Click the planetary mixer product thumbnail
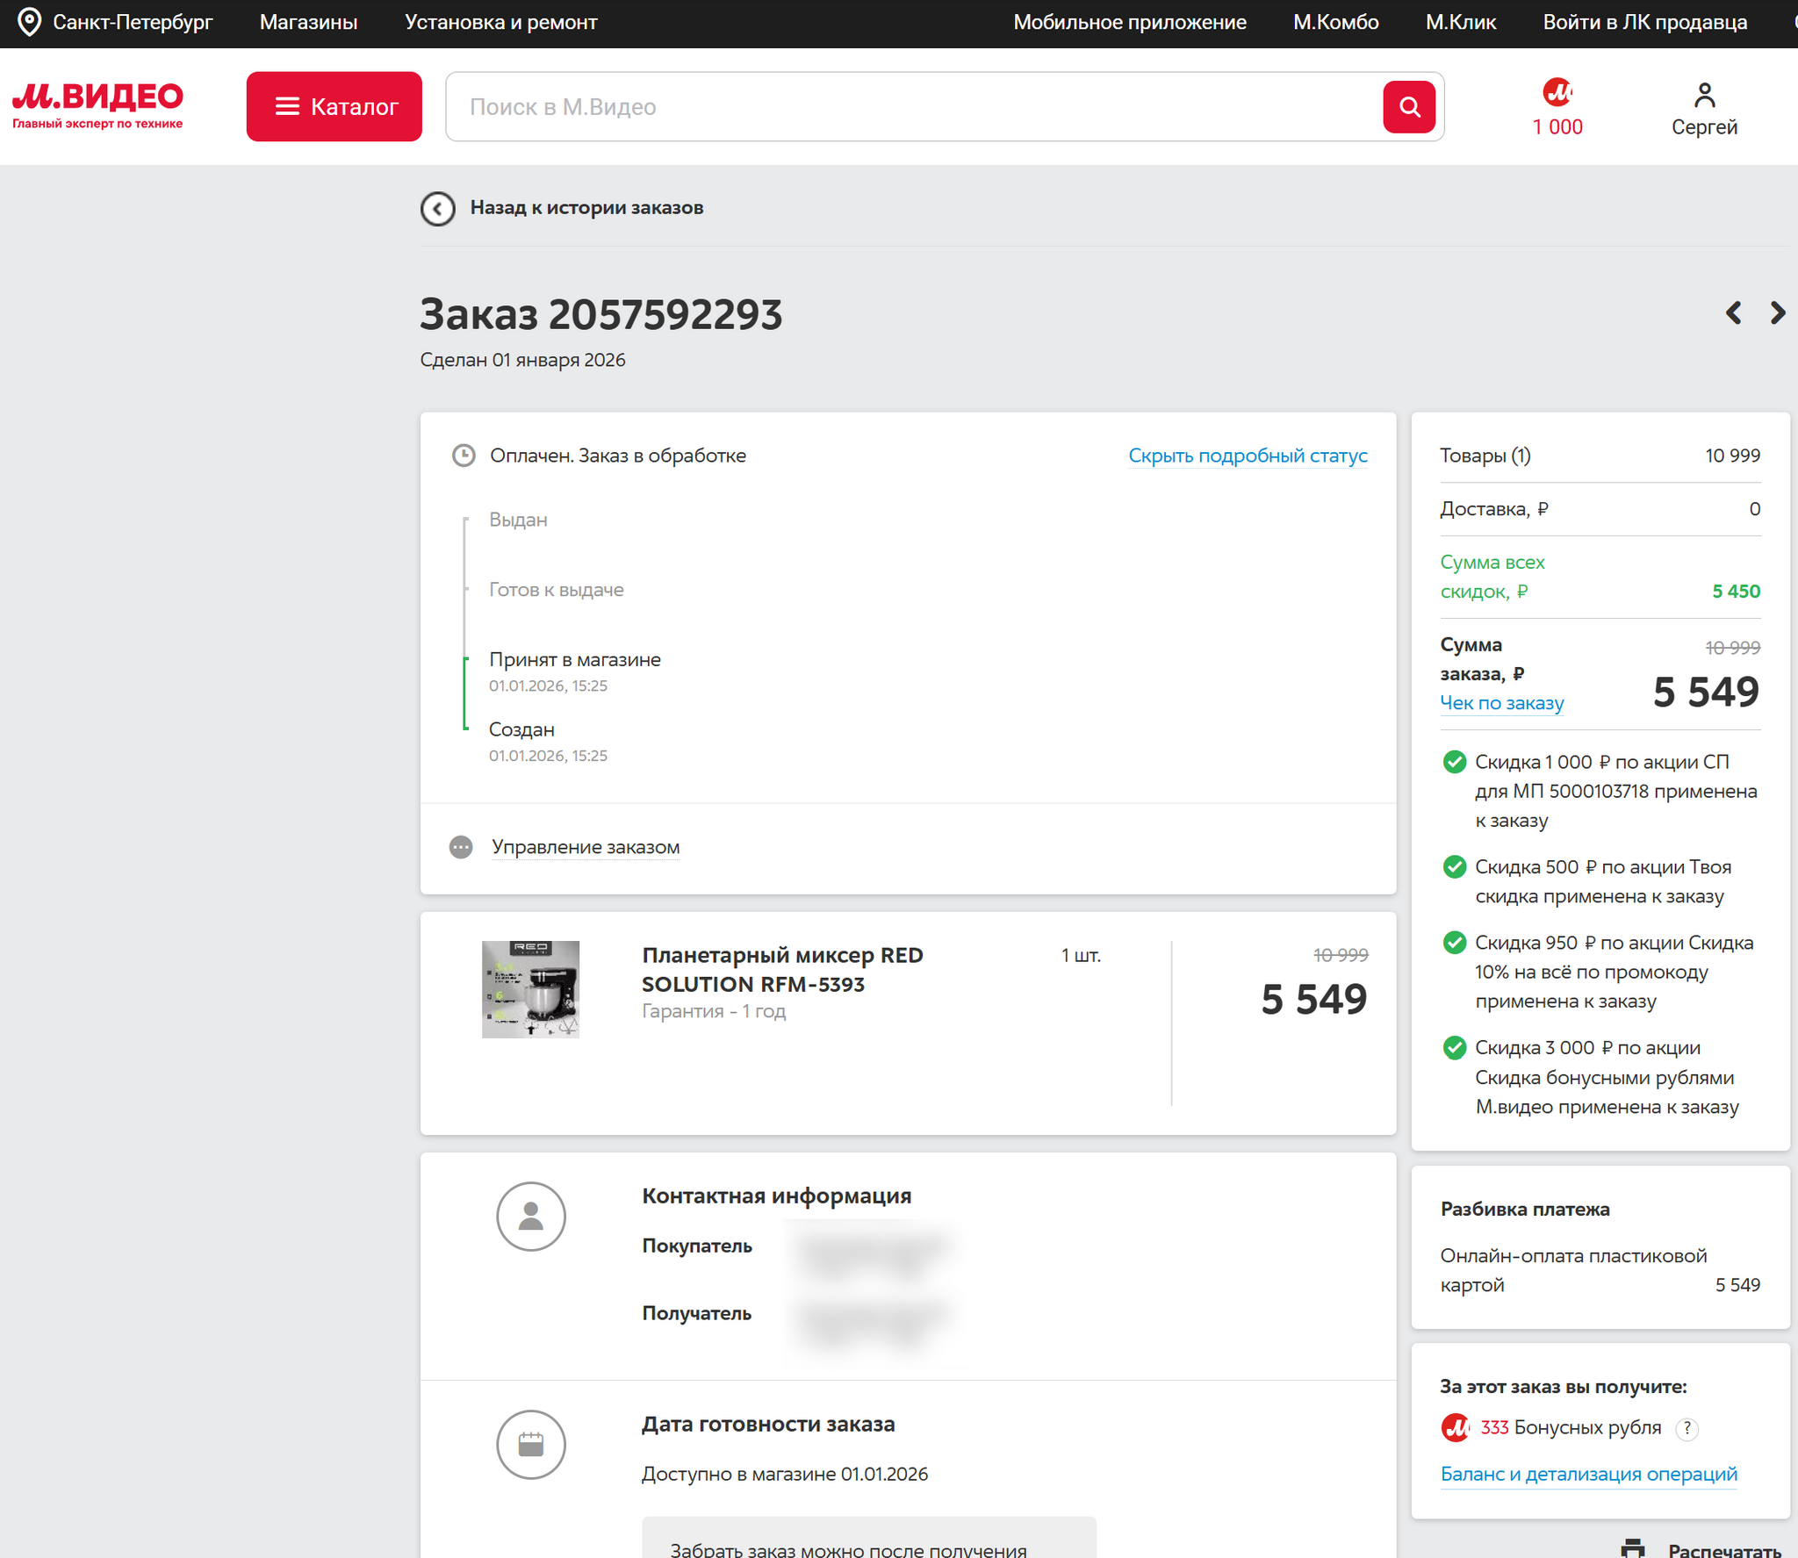This screenshot has width=1798, height=1558. (530, 989)
